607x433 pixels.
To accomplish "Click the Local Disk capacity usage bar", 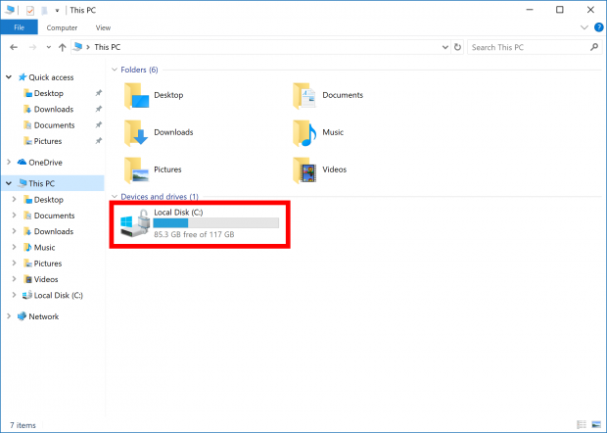I will coord(215,223).
